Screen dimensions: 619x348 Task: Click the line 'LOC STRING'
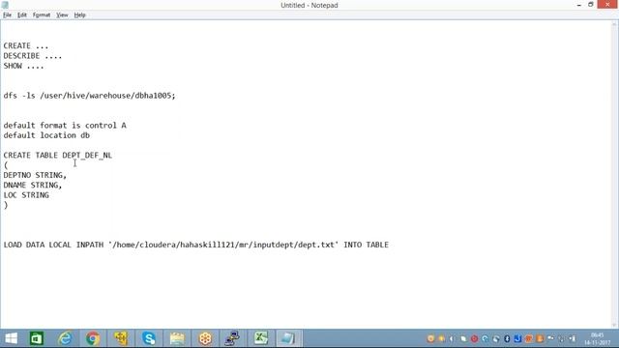(26, 195)
